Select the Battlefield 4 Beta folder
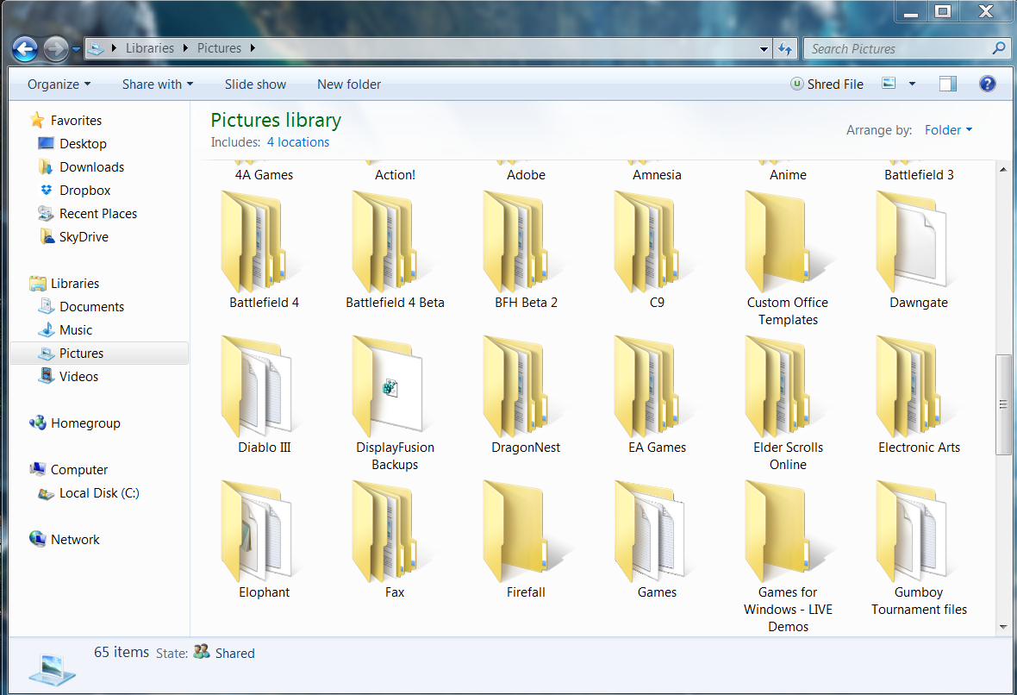1017x695 pixels. tap(395, 249)
